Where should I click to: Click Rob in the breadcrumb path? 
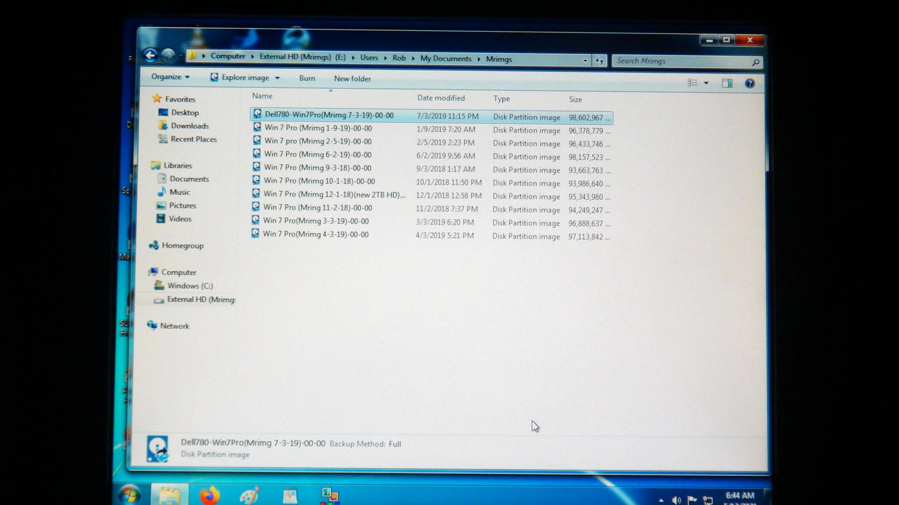(399, 58)
